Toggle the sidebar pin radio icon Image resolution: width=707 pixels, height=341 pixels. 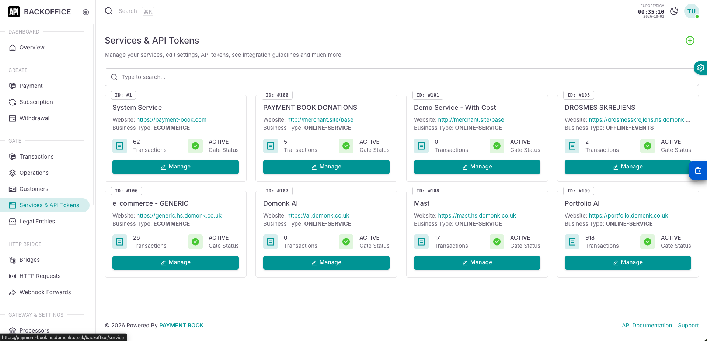[x=86, y=12]
